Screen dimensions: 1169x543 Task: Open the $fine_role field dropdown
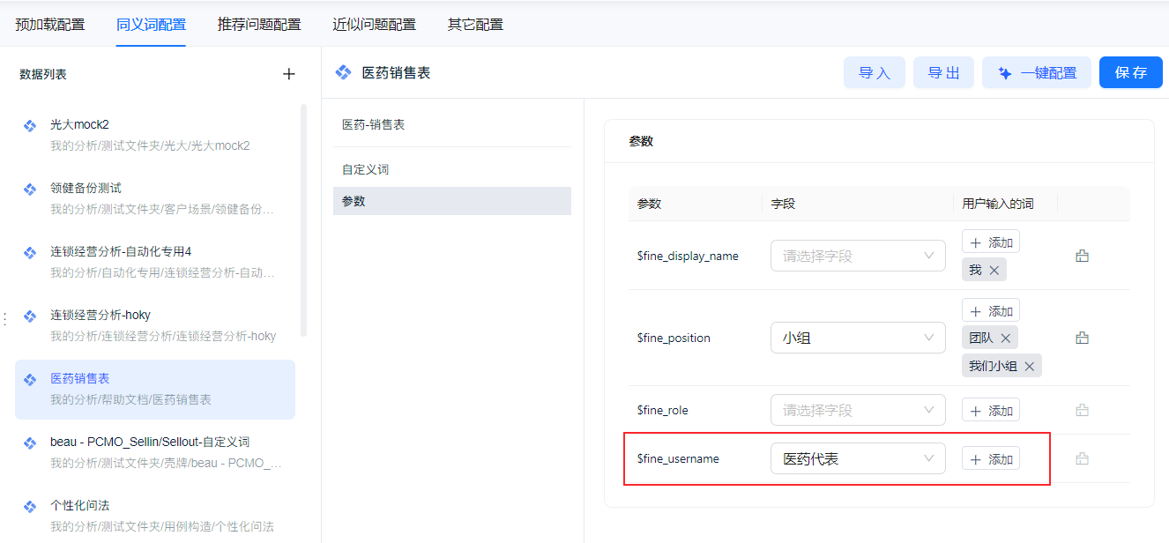click(x=857, y=410)
